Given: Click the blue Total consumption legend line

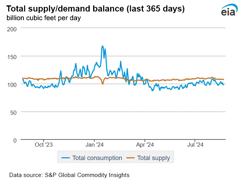Looking at the screenshot, I should pyautogui.click(x=65, y=158).
